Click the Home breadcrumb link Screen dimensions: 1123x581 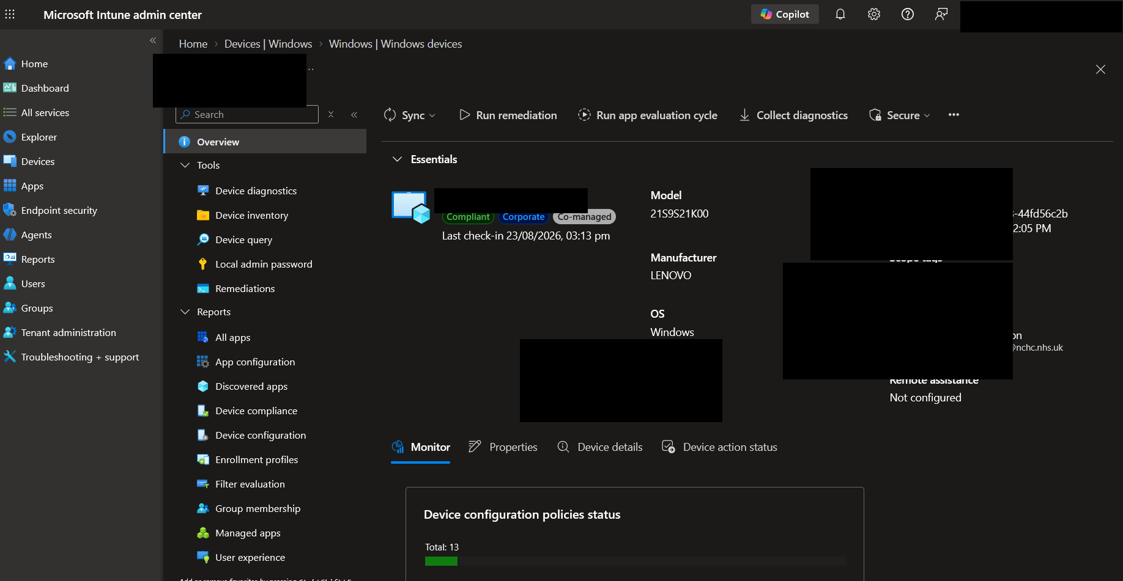point(193,44)
